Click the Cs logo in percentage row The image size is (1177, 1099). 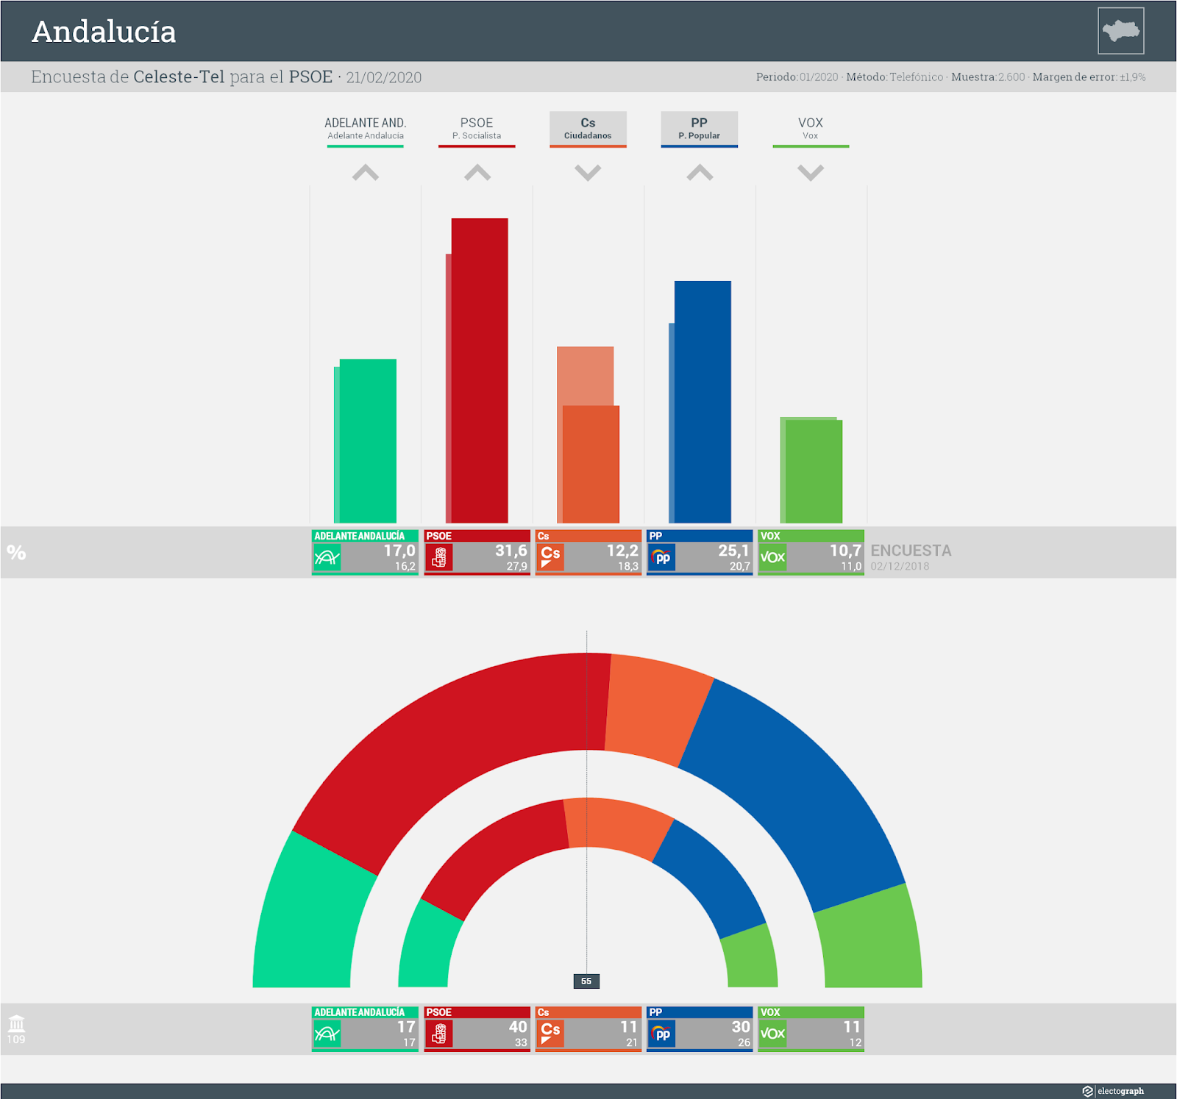(x=550, y=557)
